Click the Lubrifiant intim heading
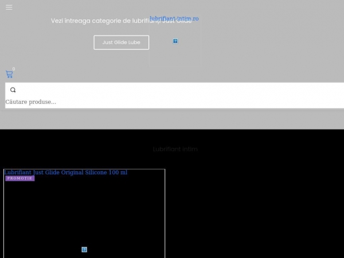This screenshot has height=258, width=344. [x=175, y=149]
